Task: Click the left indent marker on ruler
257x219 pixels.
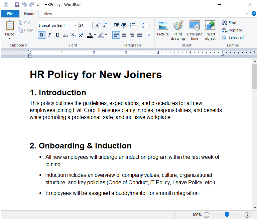Action: coord(30,53)
